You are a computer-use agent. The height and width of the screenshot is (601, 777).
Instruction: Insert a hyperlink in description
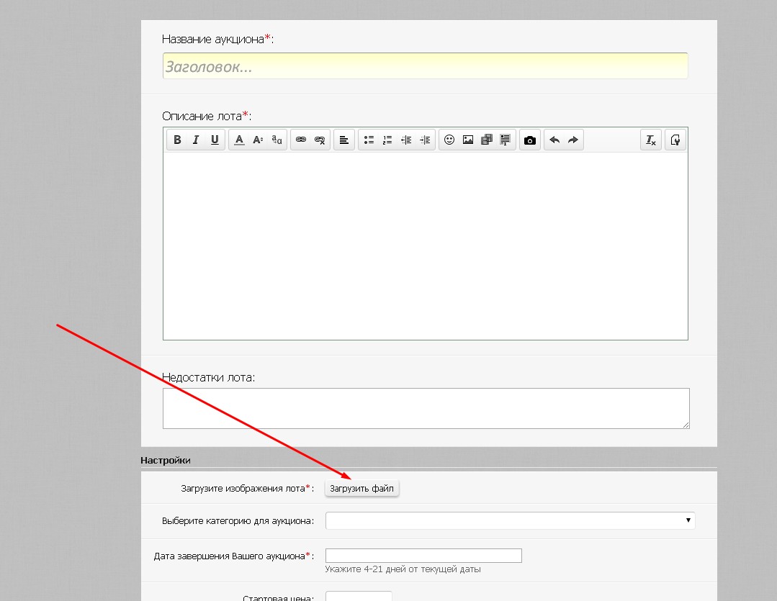click(x=301, y=140)
